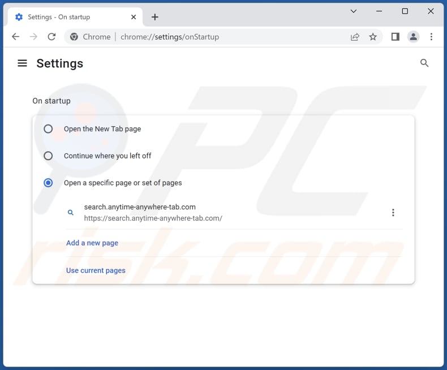The height and width of the screenshot is (370, 447).
Task: Expand the tab search chevron
Action: (353, 11)
